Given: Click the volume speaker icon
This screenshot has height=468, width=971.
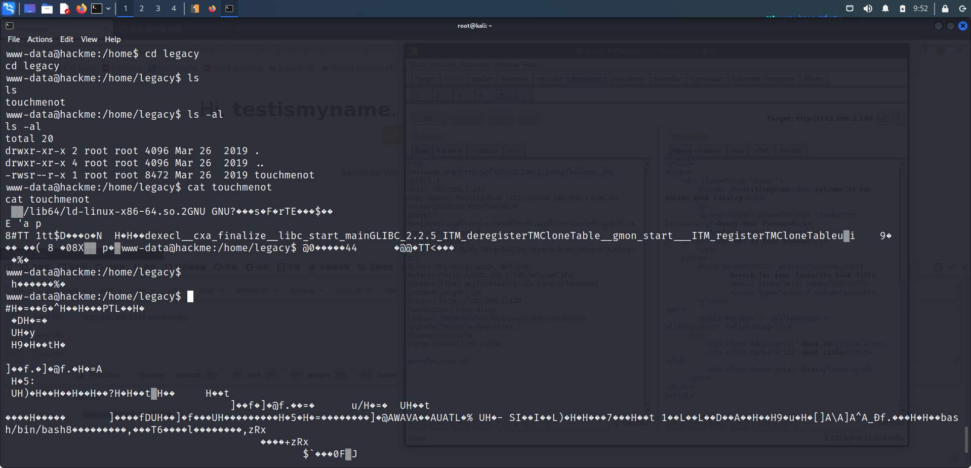Looking at the screenshot, I should (x=868, y=9).
